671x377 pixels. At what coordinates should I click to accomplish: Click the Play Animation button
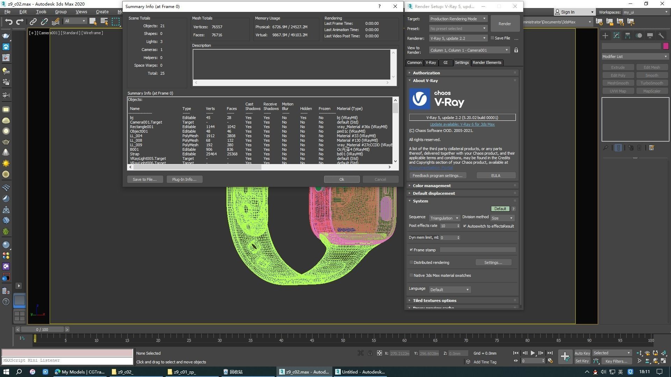point(533,353)
